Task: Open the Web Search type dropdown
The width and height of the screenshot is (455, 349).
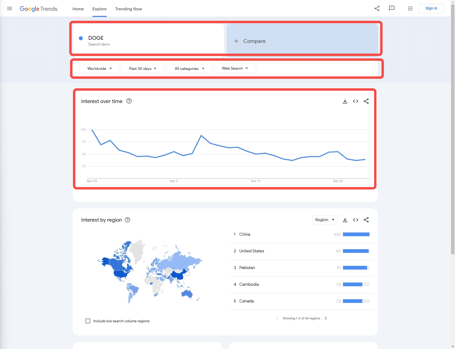Action: click(235, 68)
